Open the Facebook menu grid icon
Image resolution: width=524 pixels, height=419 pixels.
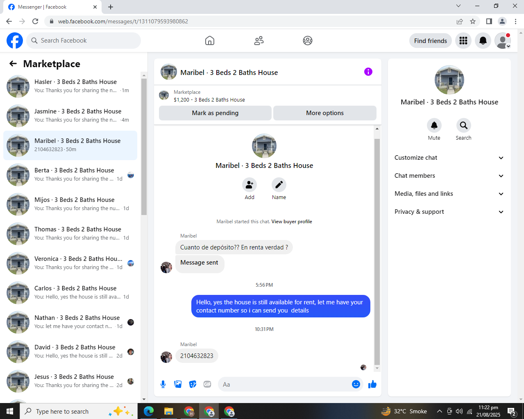point(463,41)
